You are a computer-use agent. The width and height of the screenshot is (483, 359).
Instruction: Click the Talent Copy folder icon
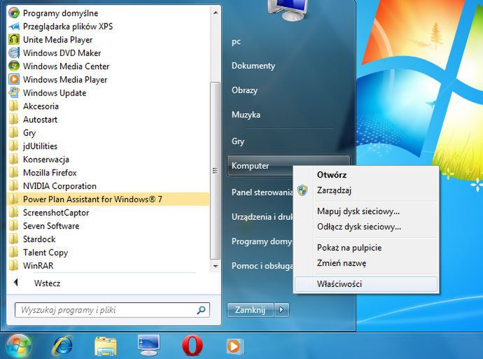(13, 252)
